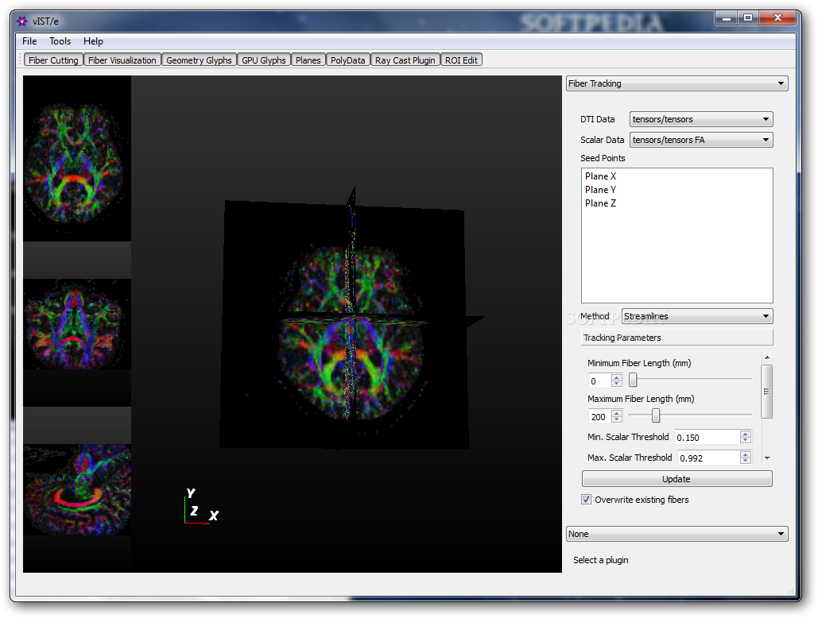
Task: Select Plane X seed point
Action: [x=600, y=176]
